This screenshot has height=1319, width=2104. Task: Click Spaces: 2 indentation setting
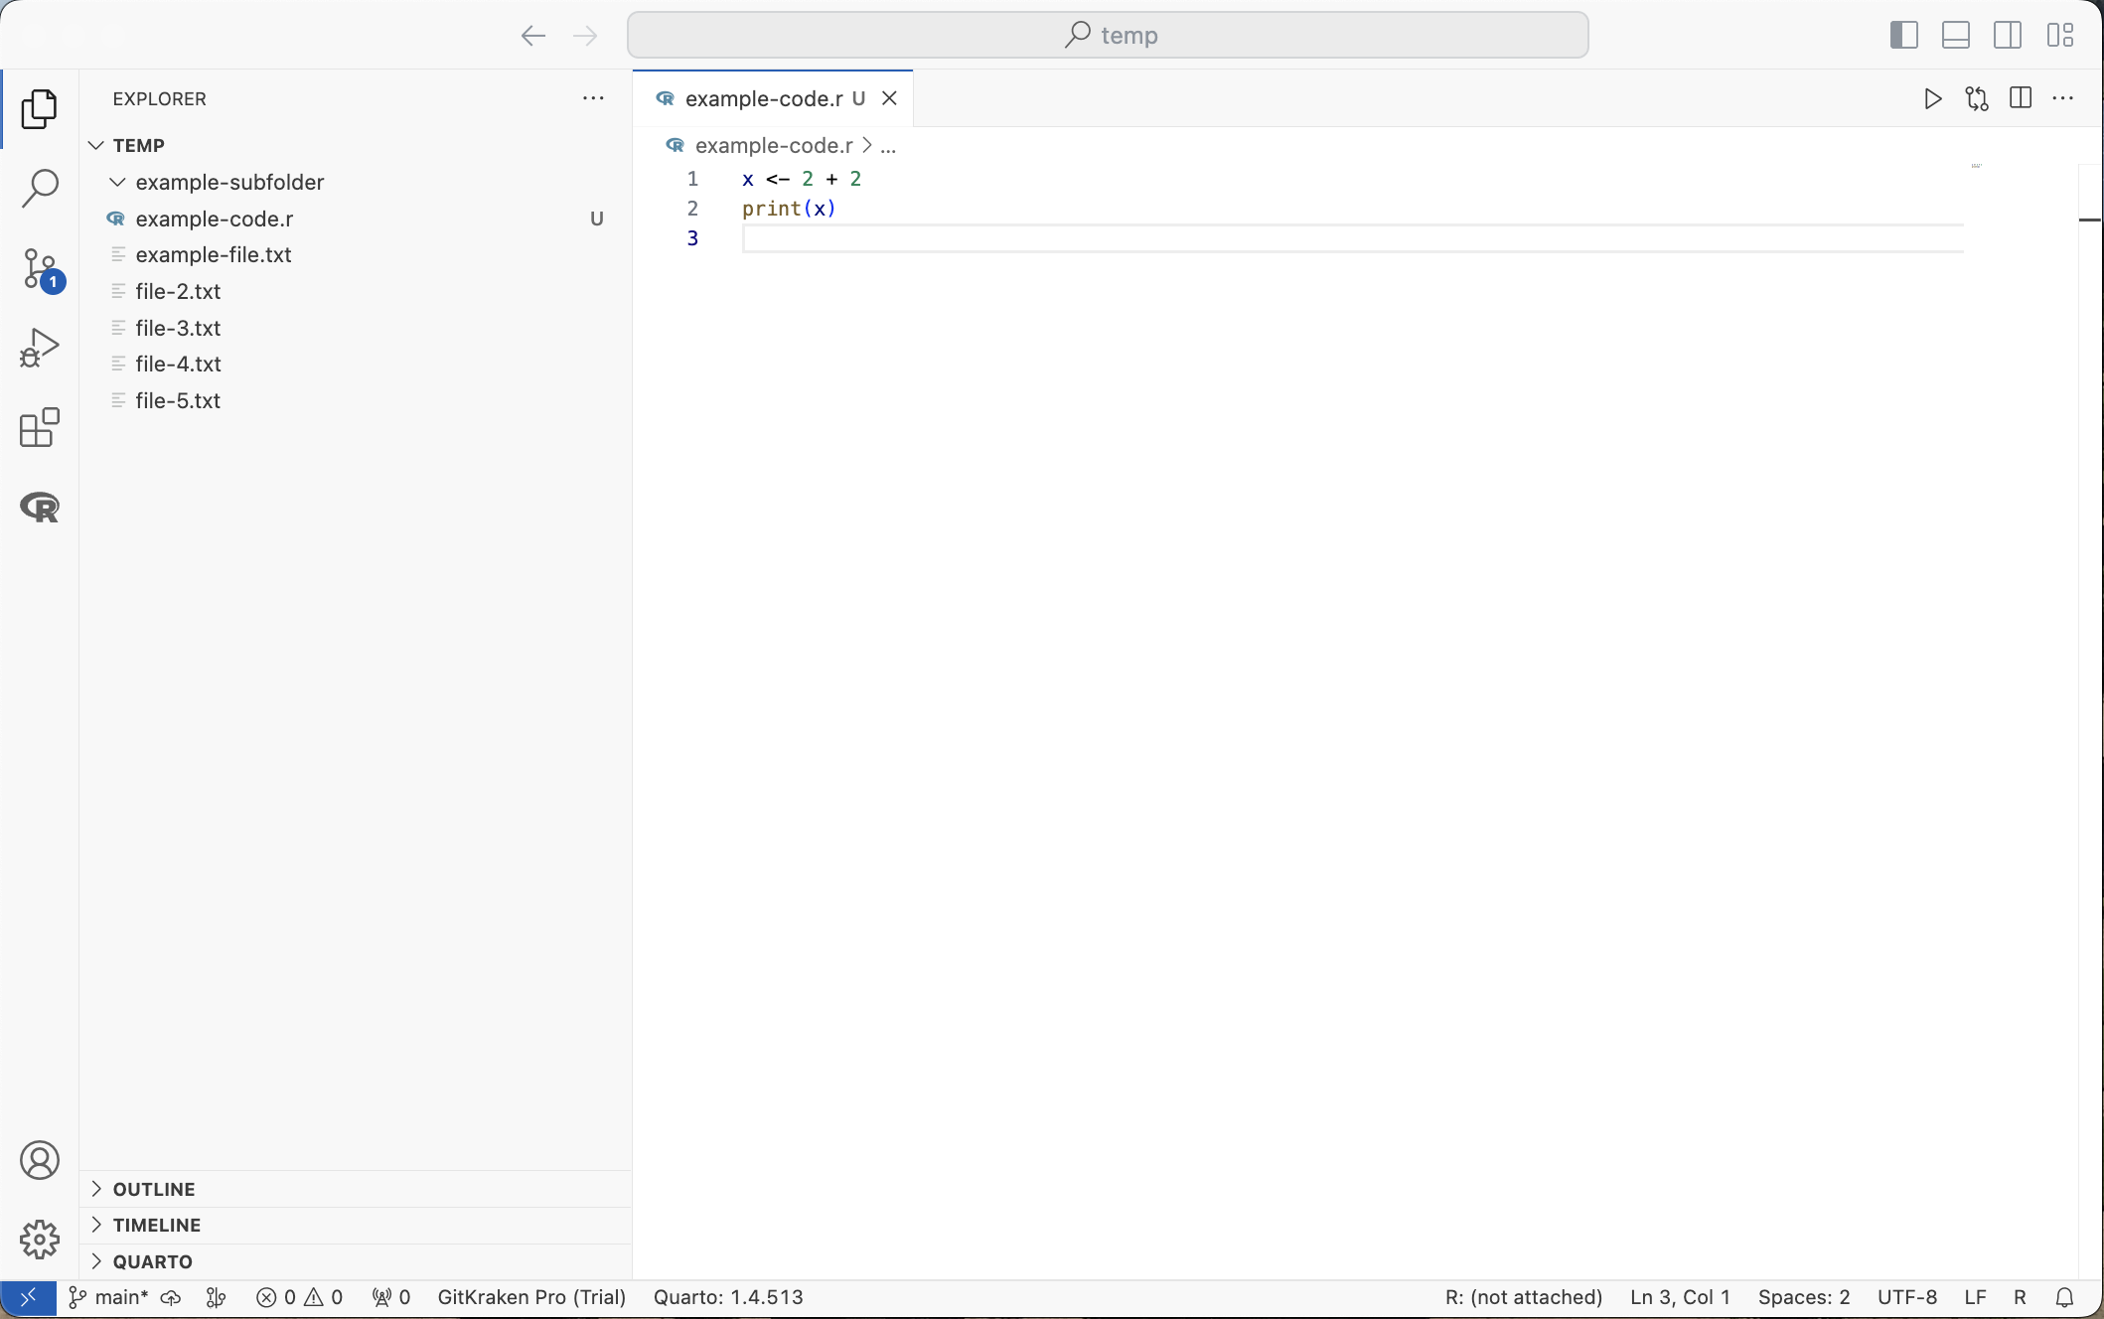[x=1803, y=1297]
